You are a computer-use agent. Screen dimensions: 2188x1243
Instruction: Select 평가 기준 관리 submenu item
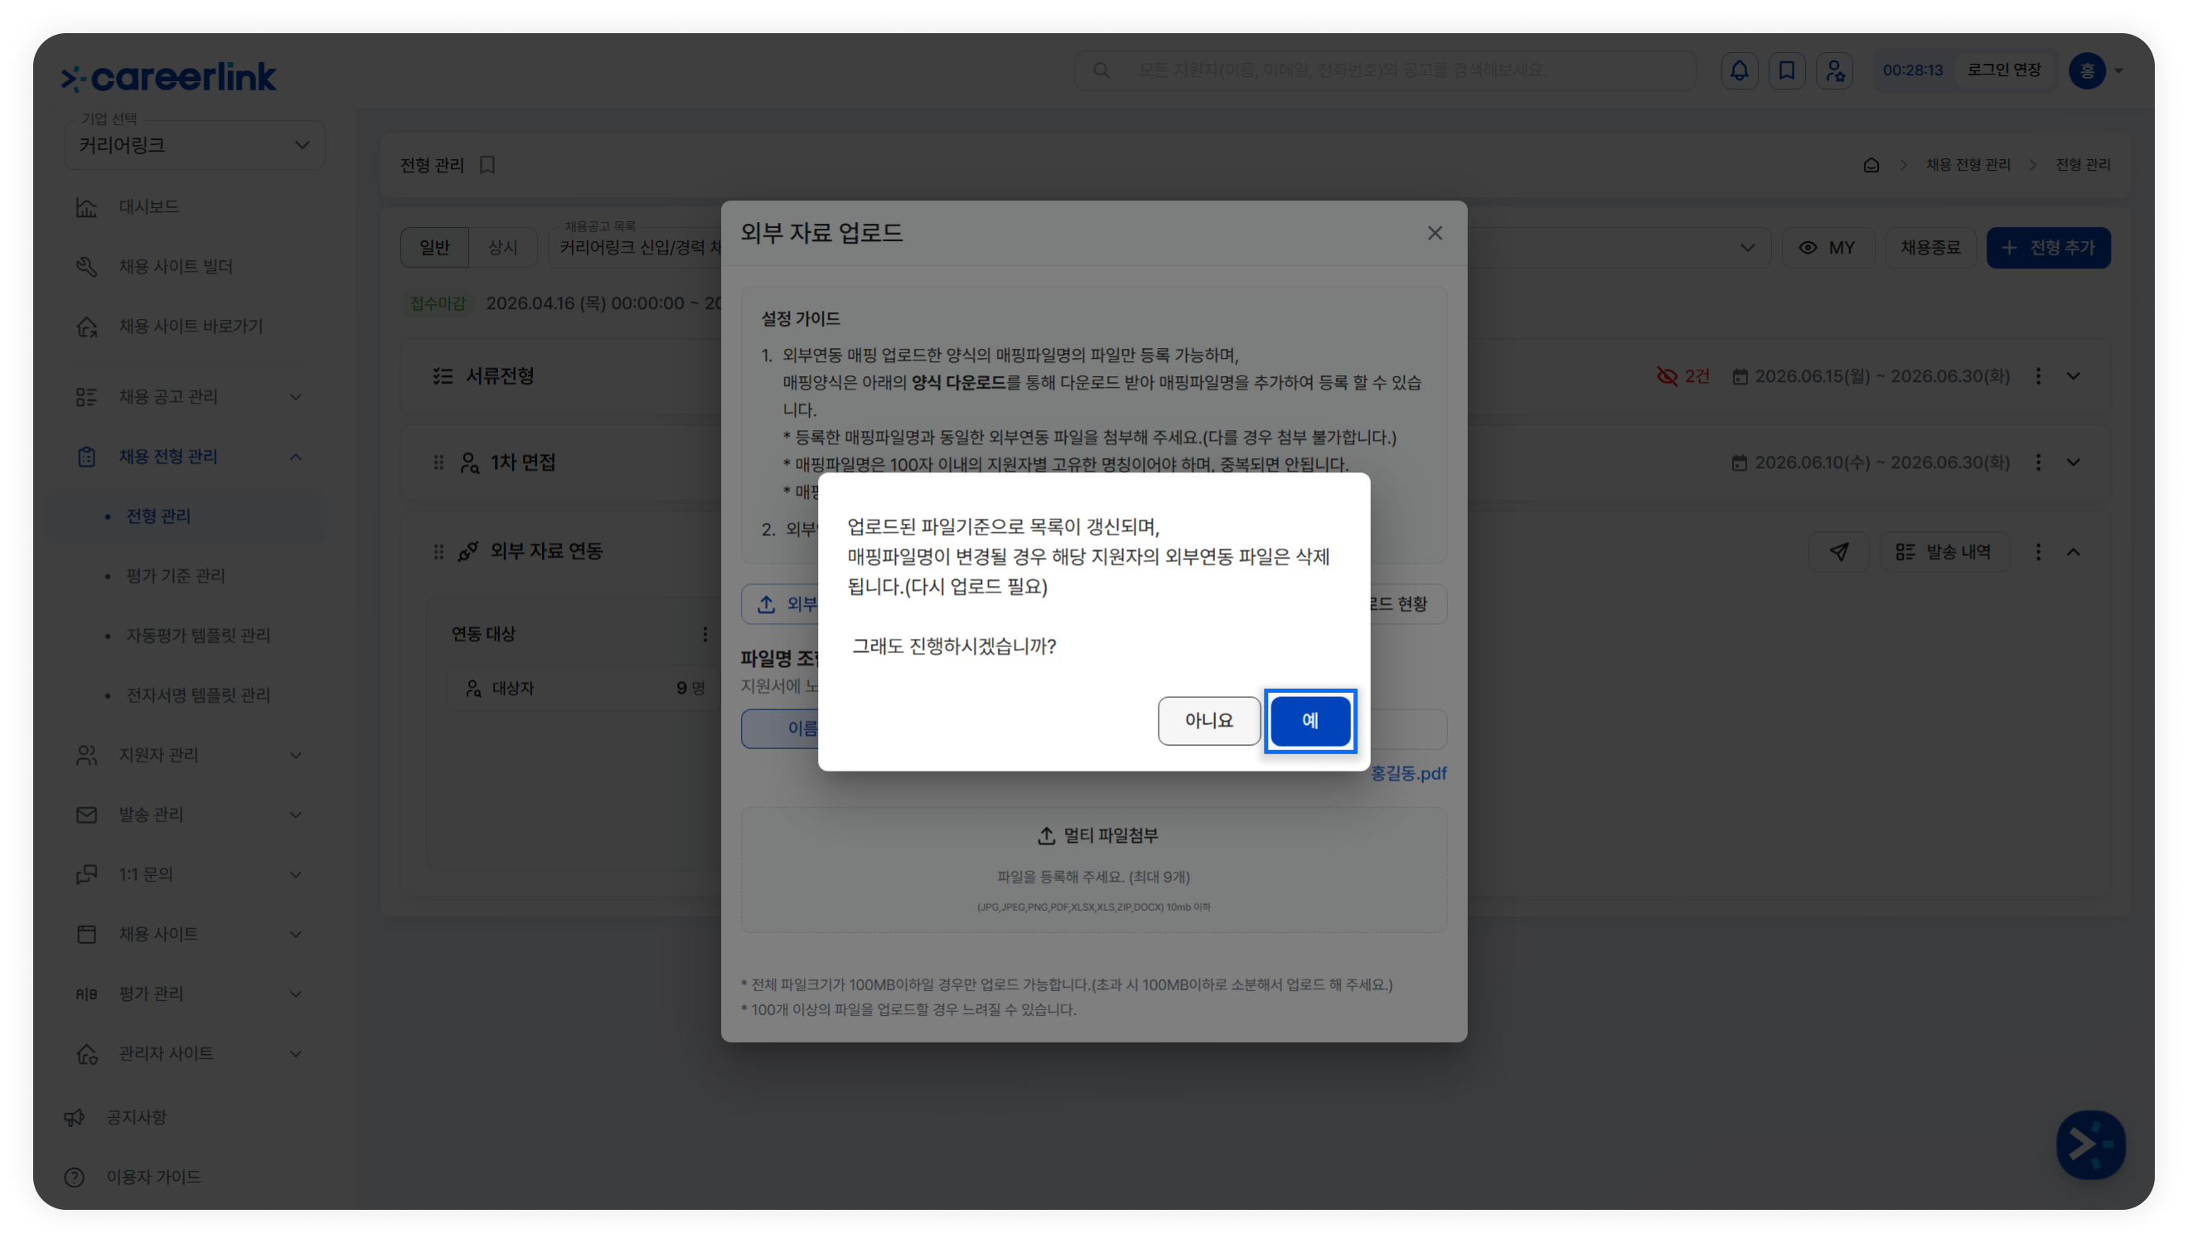pyautogui.click(x=176, y=575)
